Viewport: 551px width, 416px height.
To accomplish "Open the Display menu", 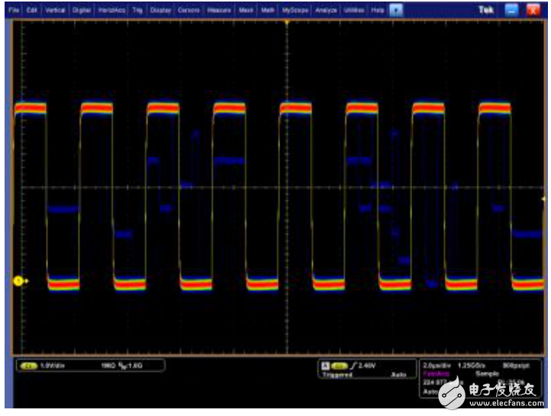I will 160,11.
